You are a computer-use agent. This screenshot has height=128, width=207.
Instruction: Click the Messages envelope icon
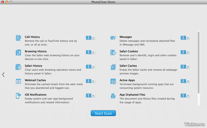[113, 38]
